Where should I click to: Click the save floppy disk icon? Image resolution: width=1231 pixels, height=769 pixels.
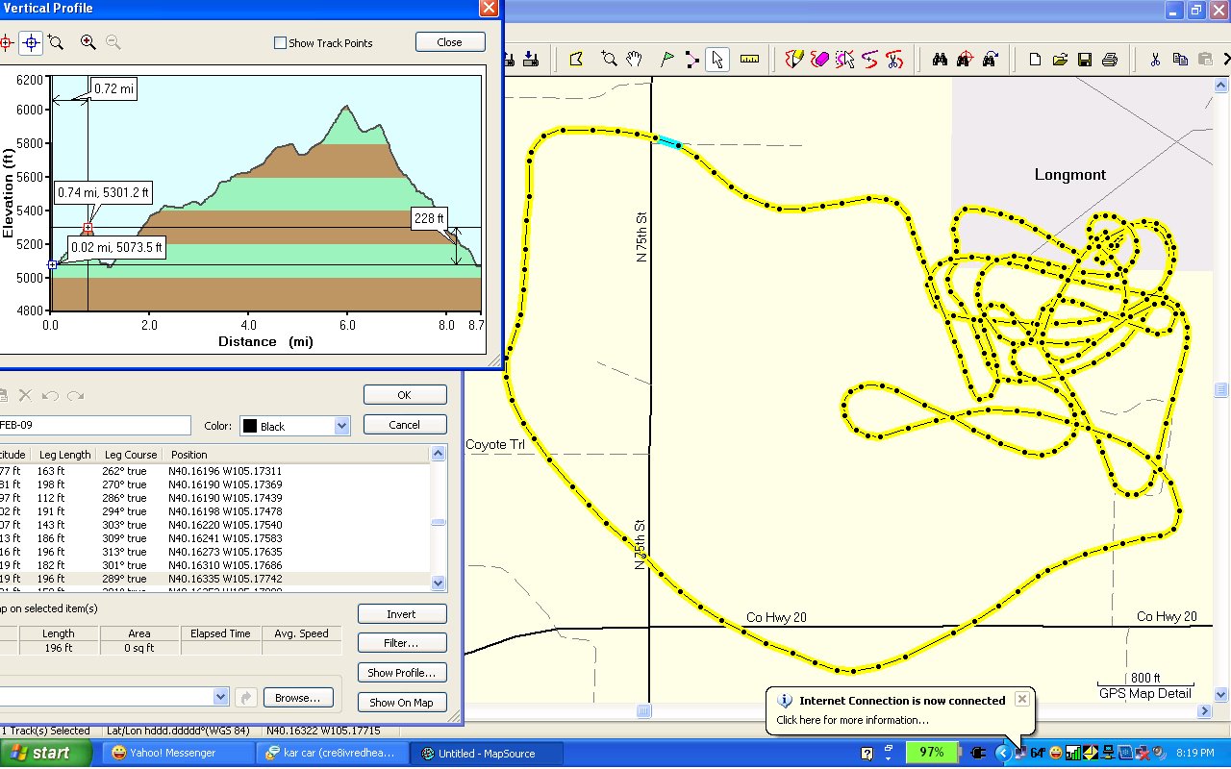pyautogui.click(x=1085, y=60)
